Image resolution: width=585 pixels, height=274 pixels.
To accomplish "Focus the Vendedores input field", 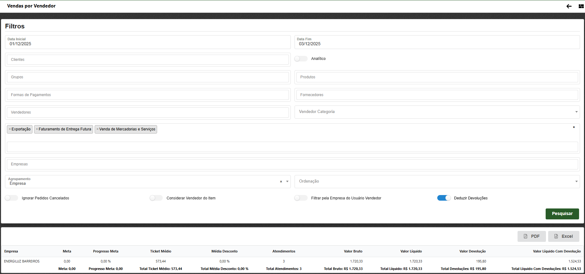I will point(147,112).
